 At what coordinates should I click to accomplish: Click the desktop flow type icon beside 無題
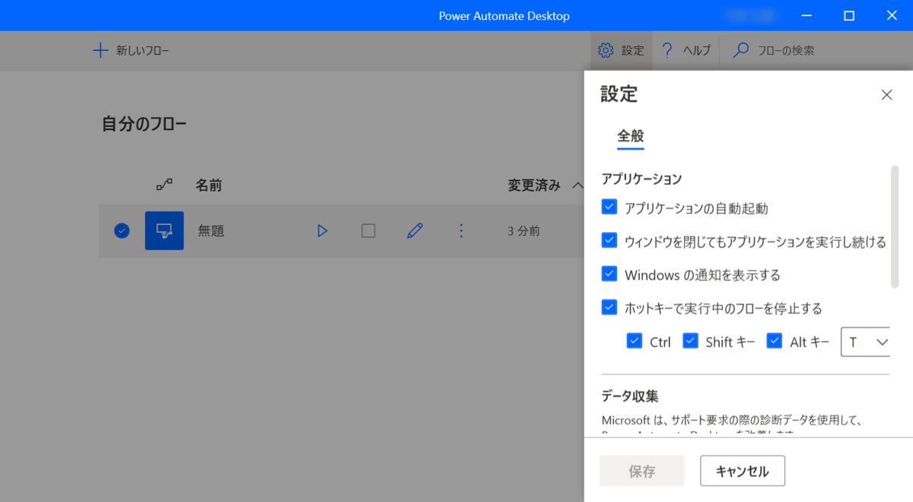(x=164, y=230)
